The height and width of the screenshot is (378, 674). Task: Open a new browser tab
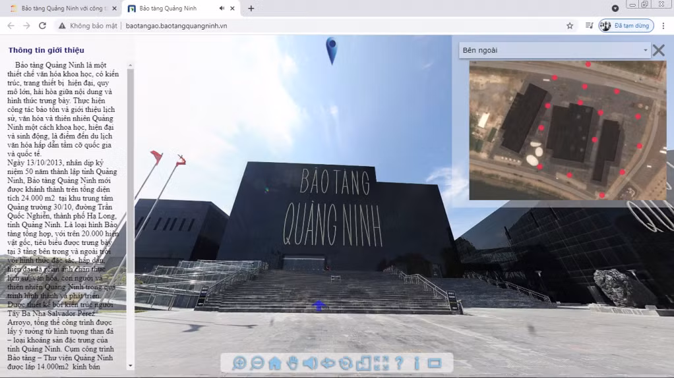(x=251, y=8)
